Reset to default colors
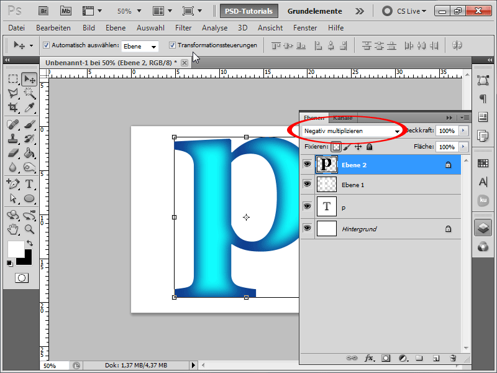 10,263
